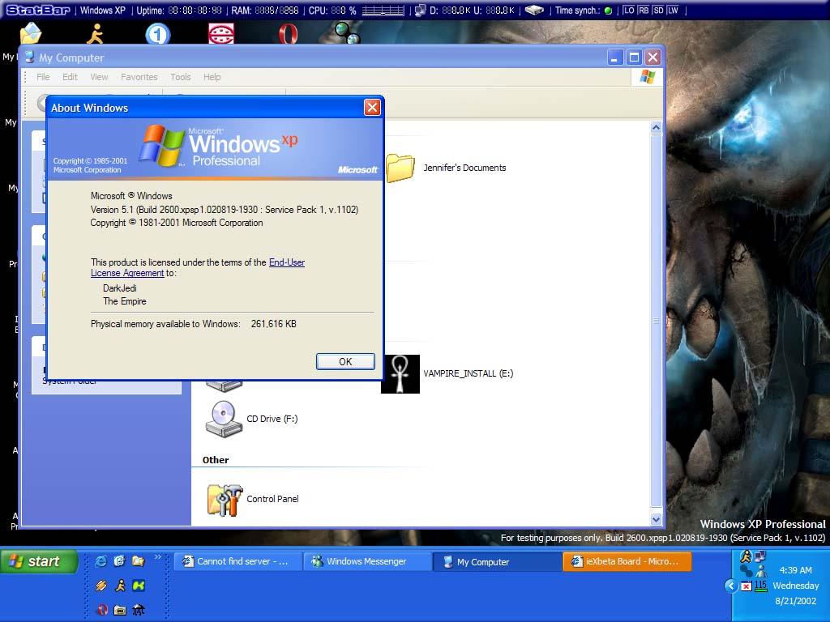Toggle the LO button in StatBar
Image resolution: width=830 pixels, height=622 pixels.
pos(628,10)
